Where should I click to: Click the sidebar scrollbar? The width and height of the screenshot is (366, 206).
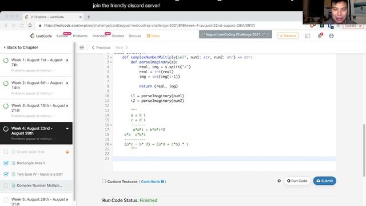point(74,121)
